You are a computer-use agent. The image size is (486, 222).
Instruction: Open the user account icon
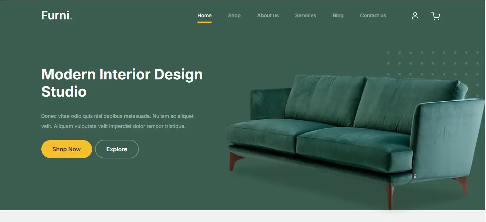pos(415,16)
